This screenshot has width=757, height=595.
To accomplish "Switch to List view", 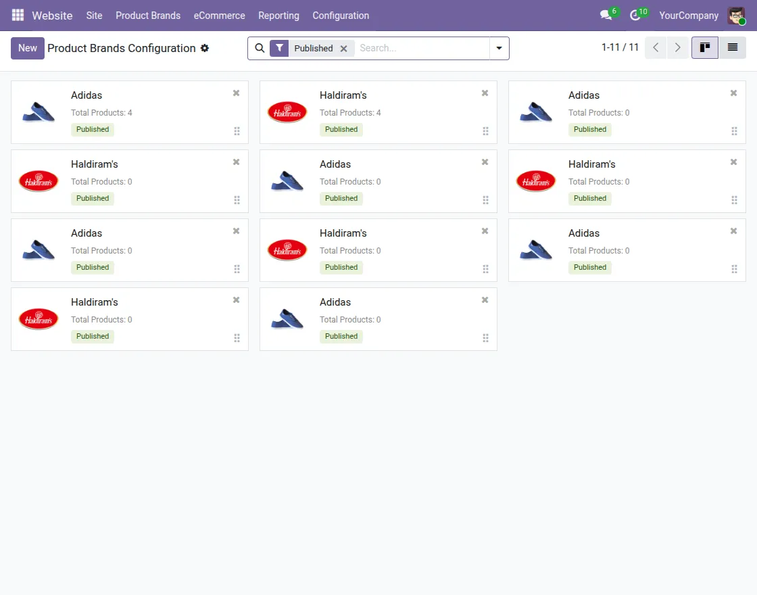I will 733,47.
